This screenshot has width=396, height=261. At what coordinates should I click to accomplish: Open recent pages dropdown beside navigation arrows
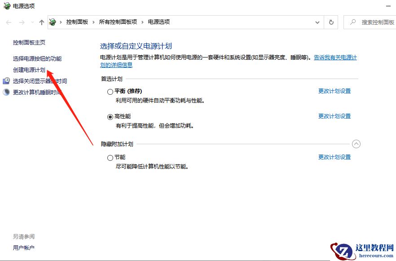(x=31, y=22)
